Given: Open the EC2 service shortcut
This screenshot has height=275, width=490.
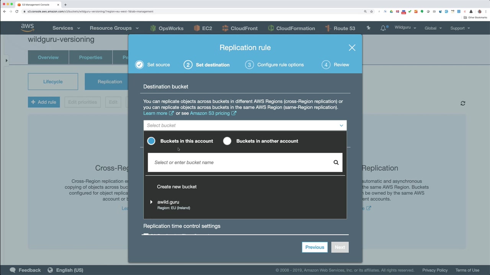Looking at the screenshot, I should [203, 28].
